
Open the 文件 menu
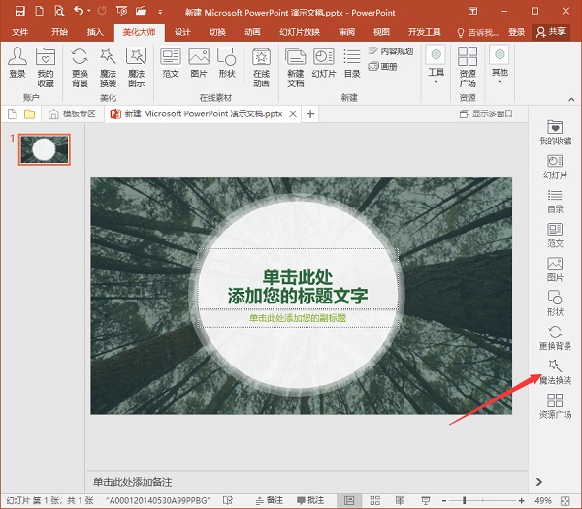click(x=20, y=32)
